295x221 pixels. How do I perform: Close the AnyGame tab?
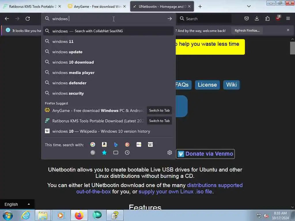coord(124,6)
